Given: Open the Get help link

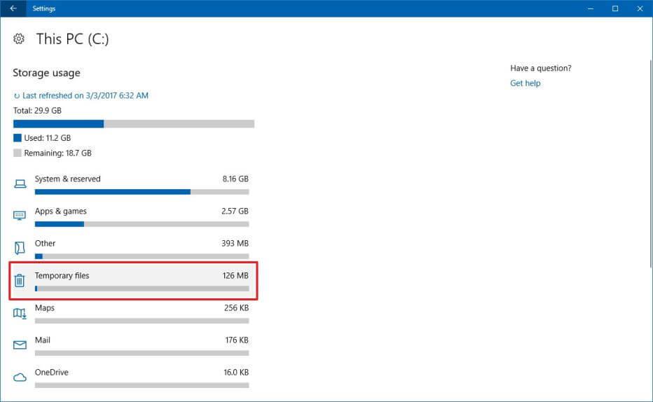Looking at the screenshot, I should [525, 83].
